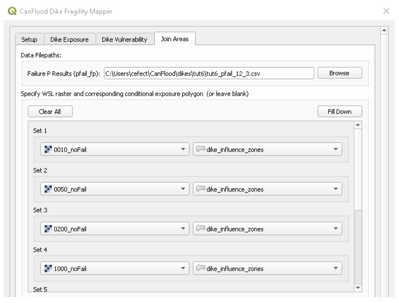
Task: Click polygon icon in Set 1 dike_influence_zones
Action: (x=200, y=149)
